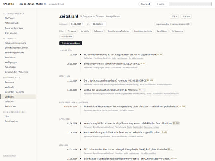215x161 pixels.
Task: Toggle the Verbände filter chip
Action: tap(85, 31)
